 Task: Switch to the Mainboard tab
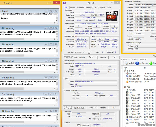click(x=81, y=8)
